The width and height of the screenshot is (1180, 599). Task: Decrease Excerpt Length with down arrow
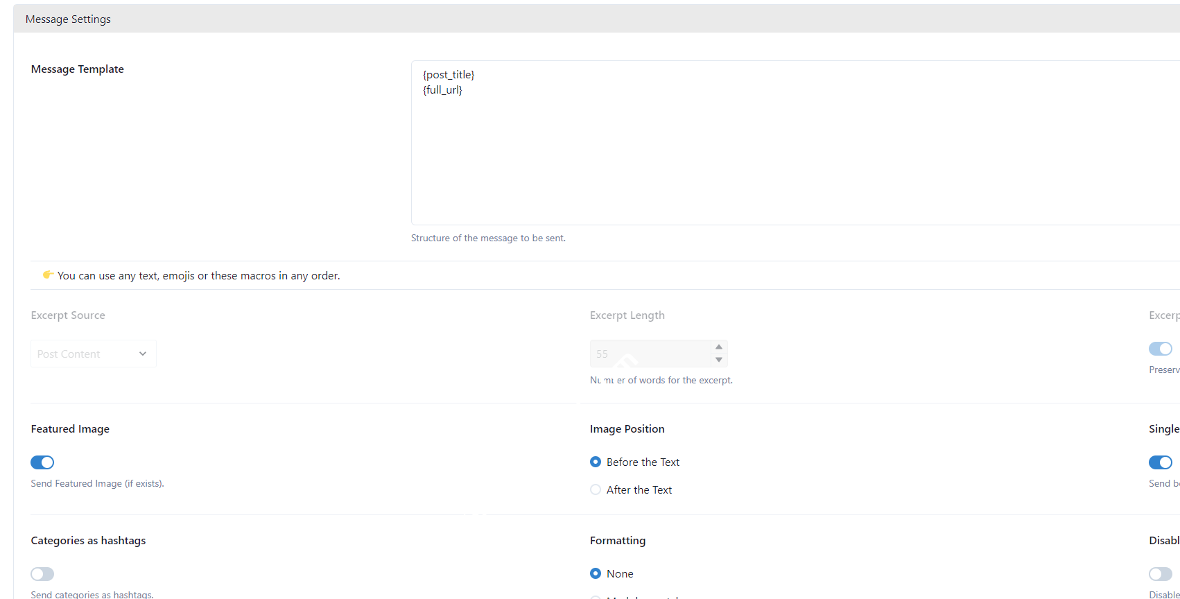coord(719,360)
